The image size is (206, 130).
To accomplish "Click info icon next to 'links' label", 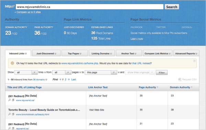I will click(45, 72).
